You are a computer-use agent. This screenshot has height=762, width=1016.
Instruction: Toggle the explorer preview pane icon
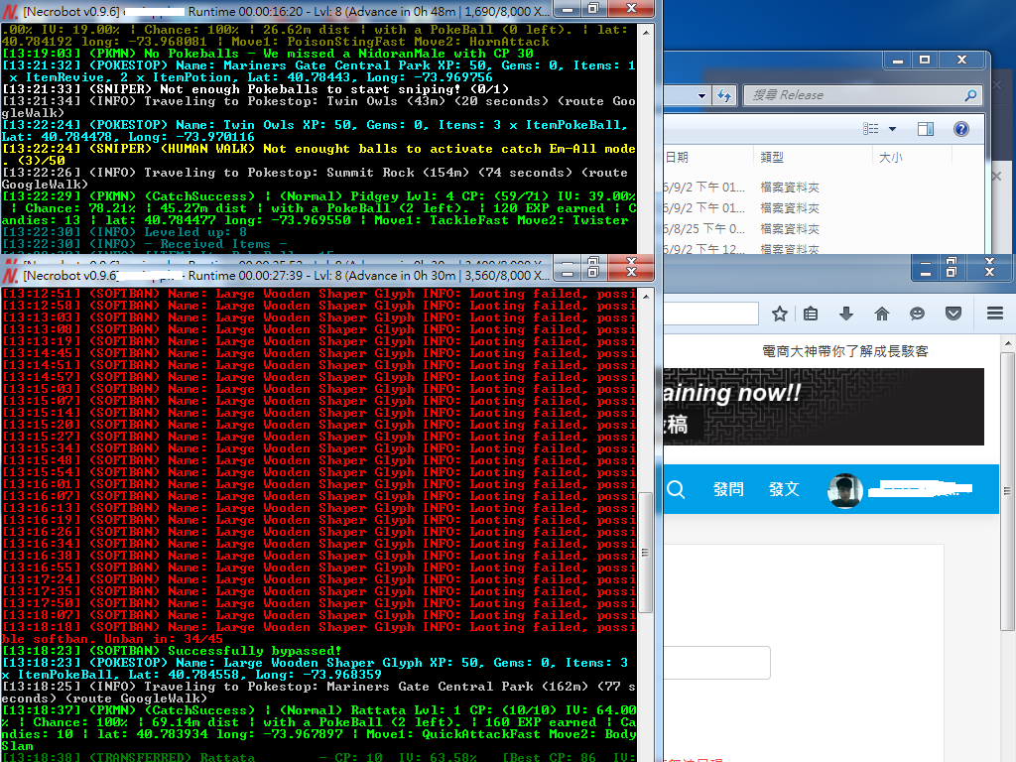pyautogui.click(x=926, y=129)
